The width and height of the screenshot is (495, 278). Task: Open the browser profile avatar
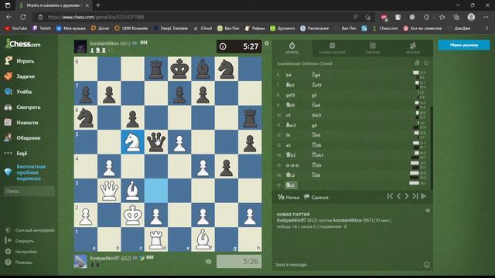471,17
